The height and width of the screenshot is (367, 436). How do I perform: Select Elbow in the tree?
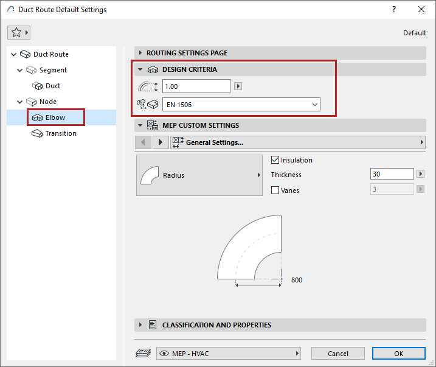(55, 117)
